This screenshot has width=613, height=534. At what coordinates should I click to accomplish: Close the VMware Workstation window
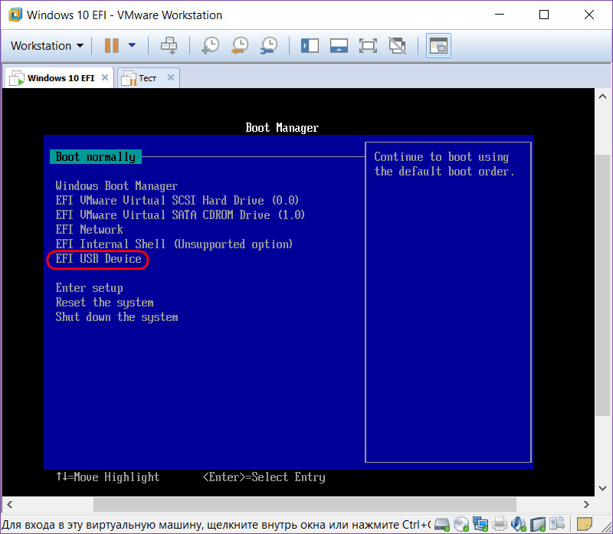(x=588, y=15)
